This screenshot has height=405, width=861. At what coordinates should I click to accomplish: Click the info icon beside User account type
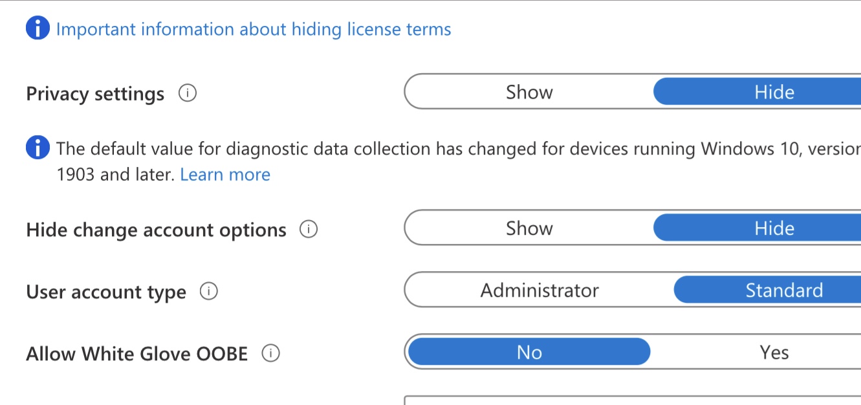click(209, 292)
